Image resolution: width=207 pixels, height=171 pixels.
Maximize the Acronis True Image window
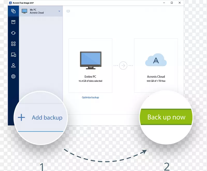[x=172, y=3]
